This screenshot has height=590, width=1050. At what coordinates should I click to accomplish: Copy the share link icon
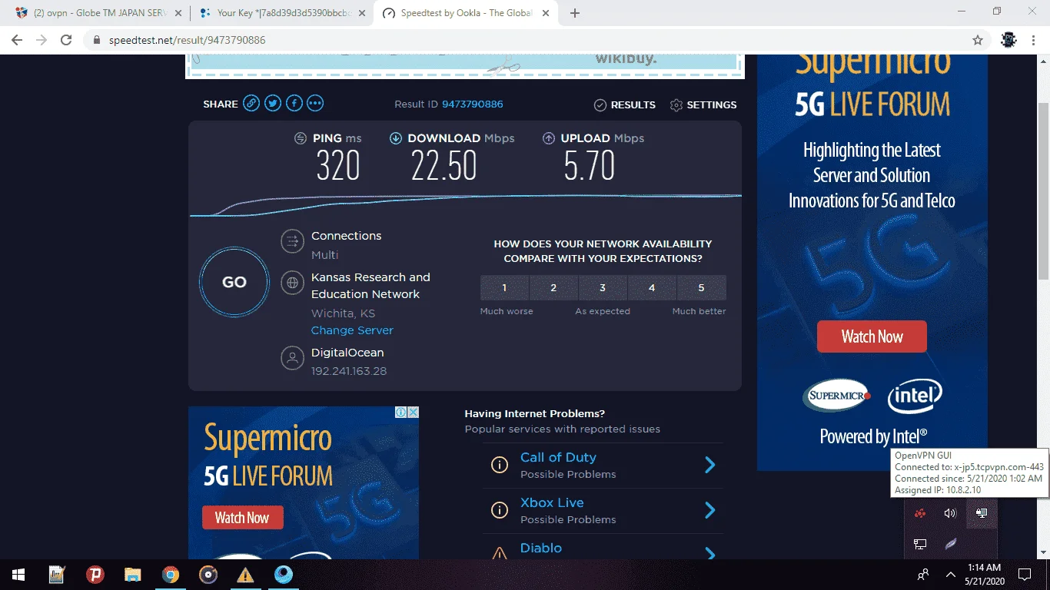coord(251,104)
